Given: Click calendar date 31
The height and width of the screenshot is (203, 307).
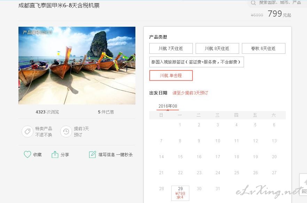Looking at the screenshot, I should (218, 189).
